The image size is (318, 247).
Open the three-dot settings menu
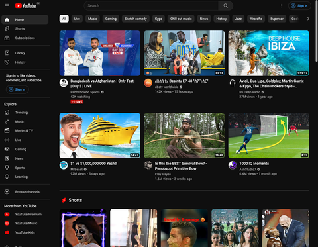point(282,6)
